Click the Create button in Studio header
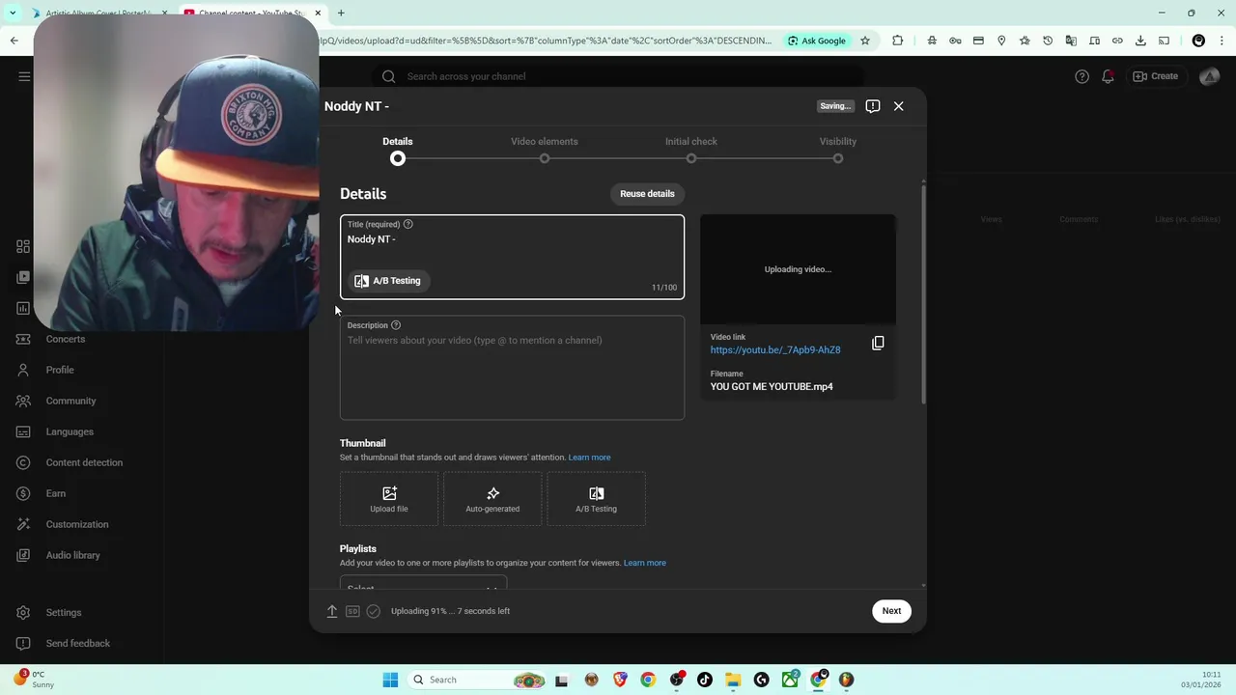Screen dimensions: 1236x695 tap(1156, 76)
